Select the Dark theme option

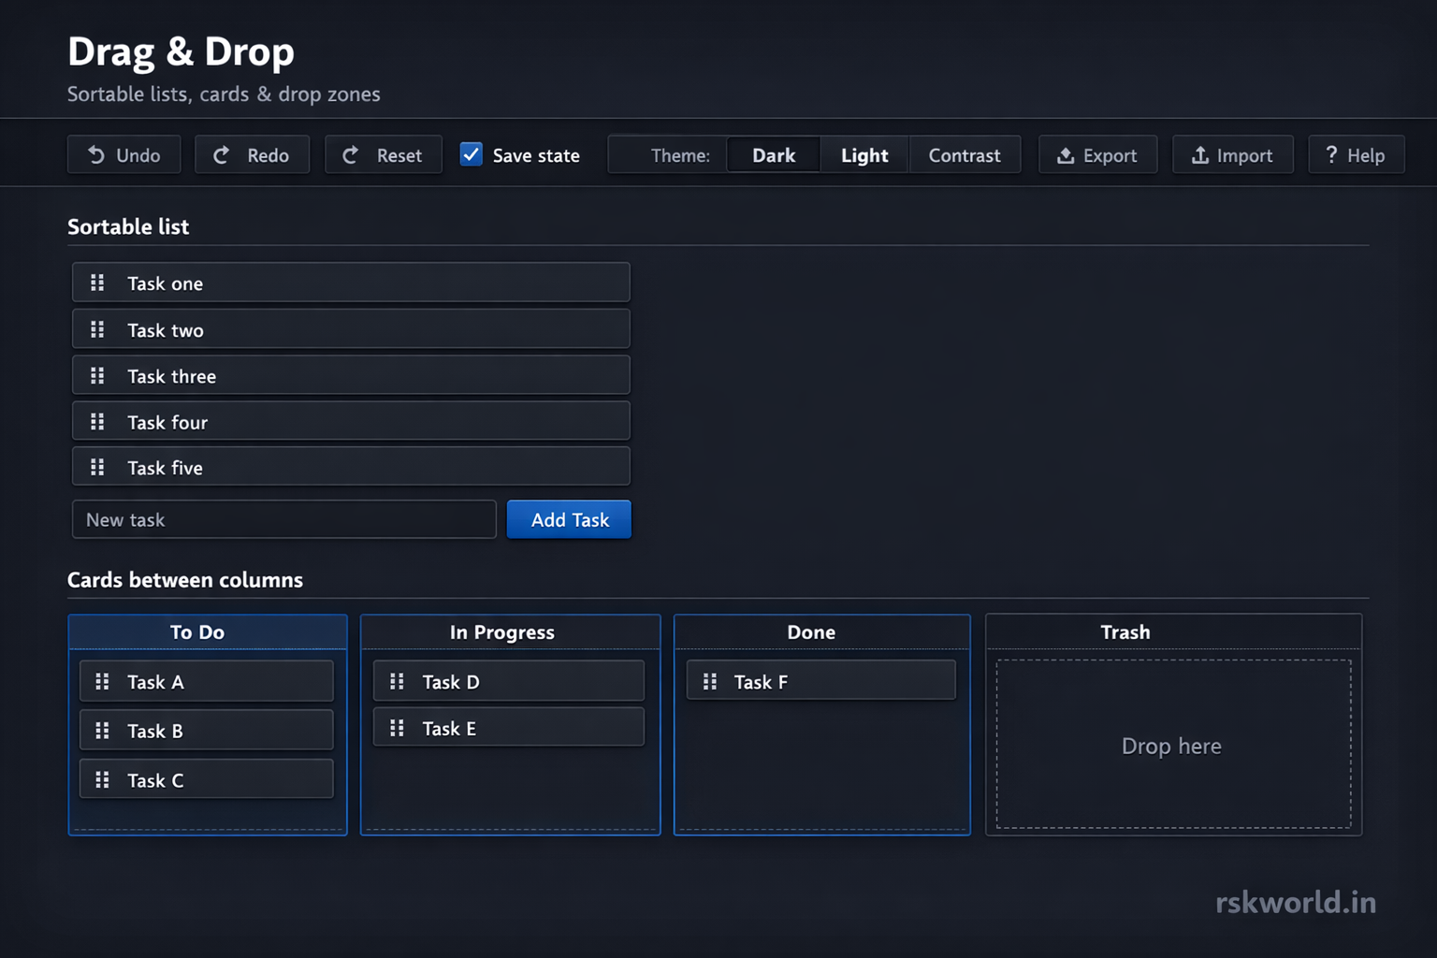coord(773,154)
